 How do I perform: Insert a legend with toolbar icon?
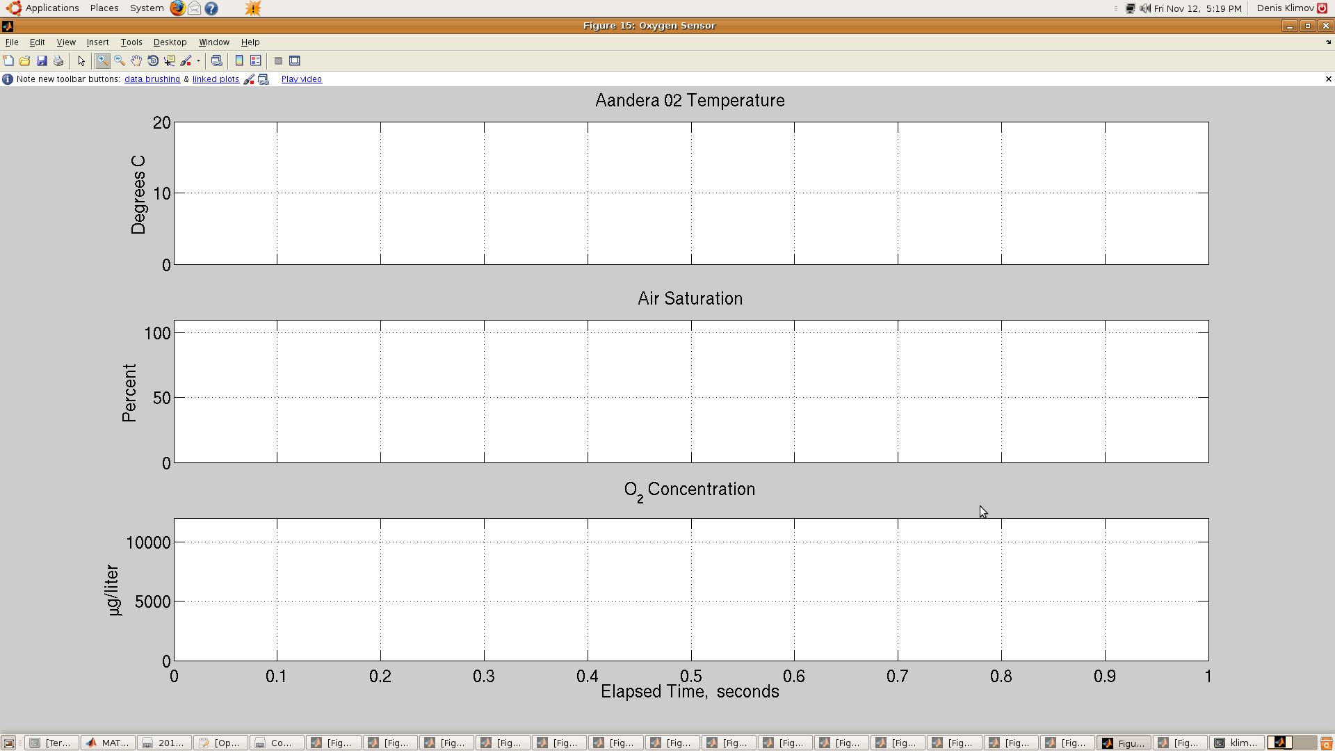click(256, 61)
